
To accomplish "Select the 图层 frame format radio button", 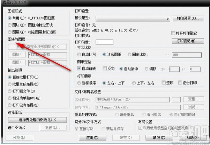I will pyautogui.click(x=9, y=32).
